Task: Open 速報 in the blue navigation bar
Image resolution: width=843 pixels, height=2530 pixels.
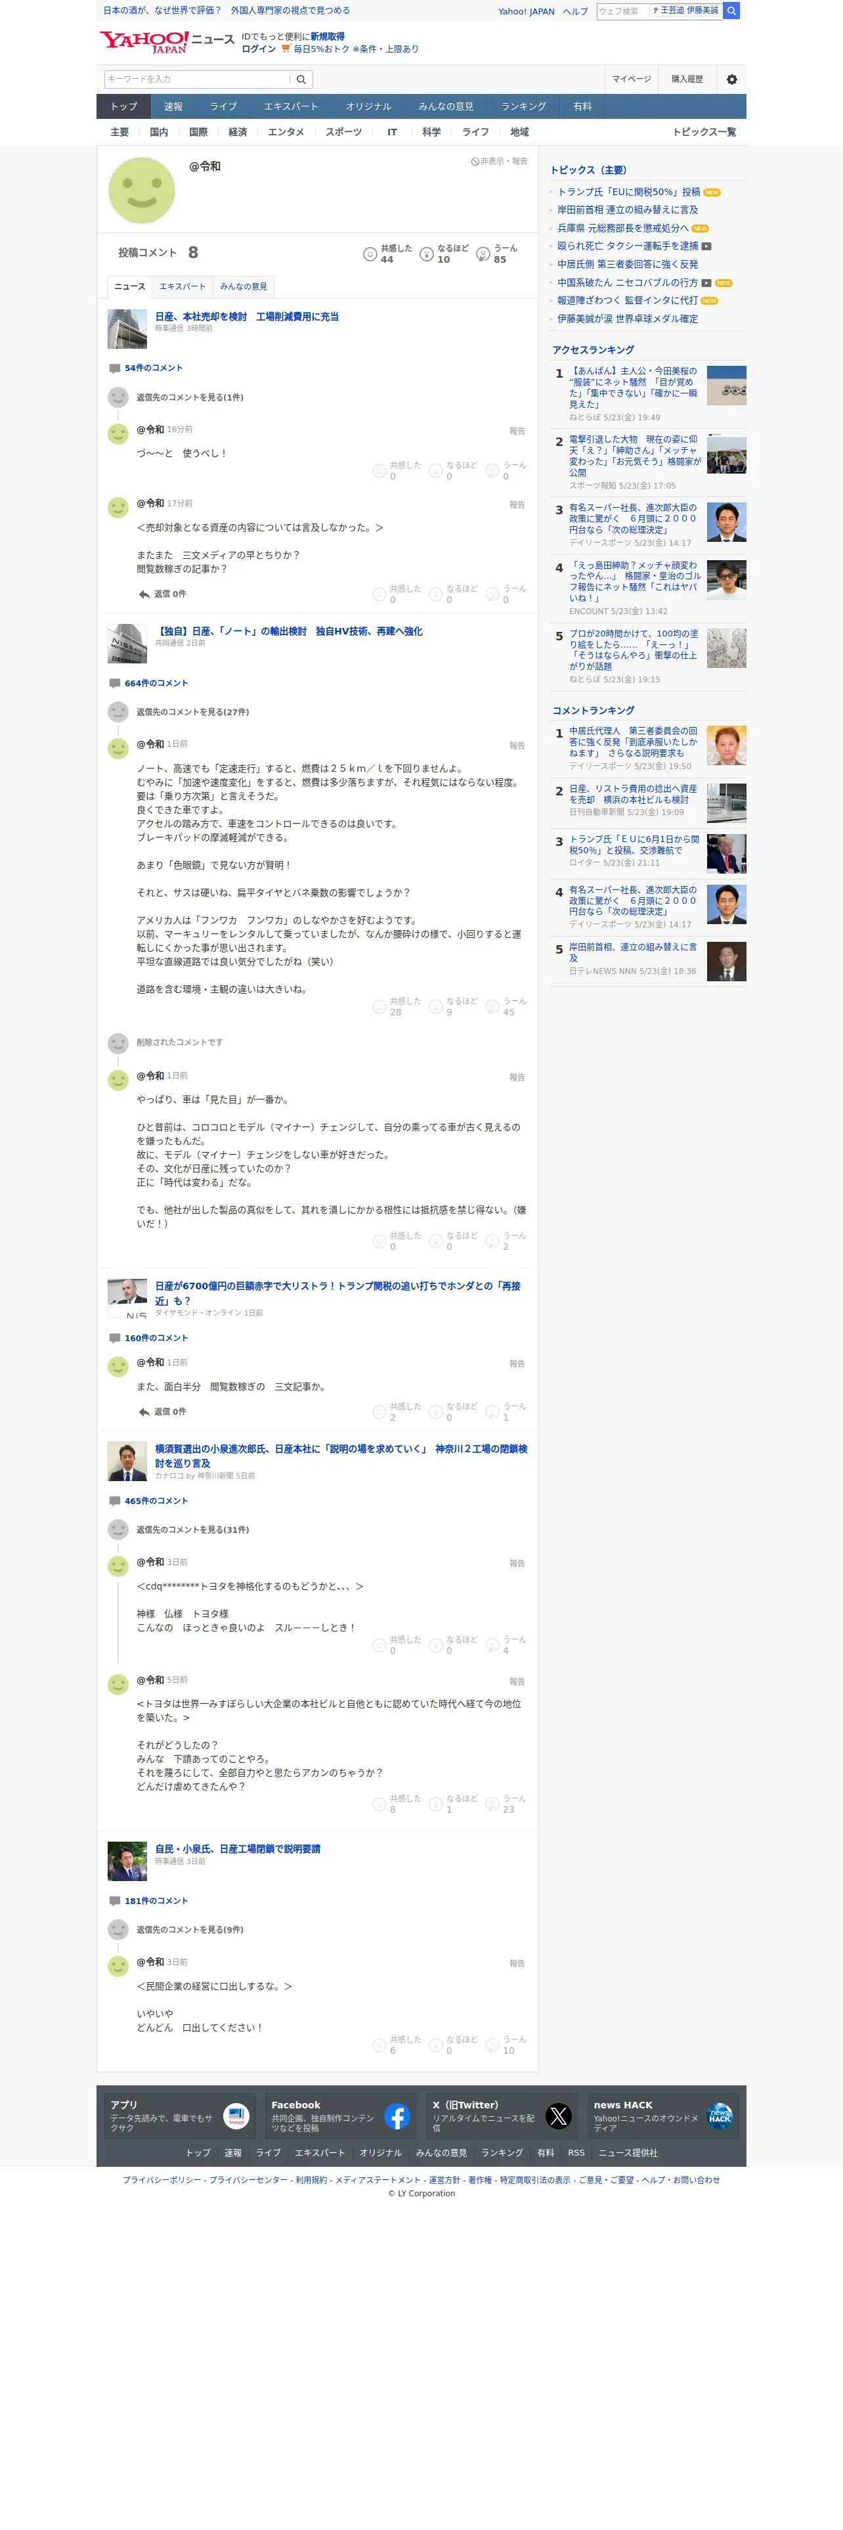Action: tap(174, 107)
